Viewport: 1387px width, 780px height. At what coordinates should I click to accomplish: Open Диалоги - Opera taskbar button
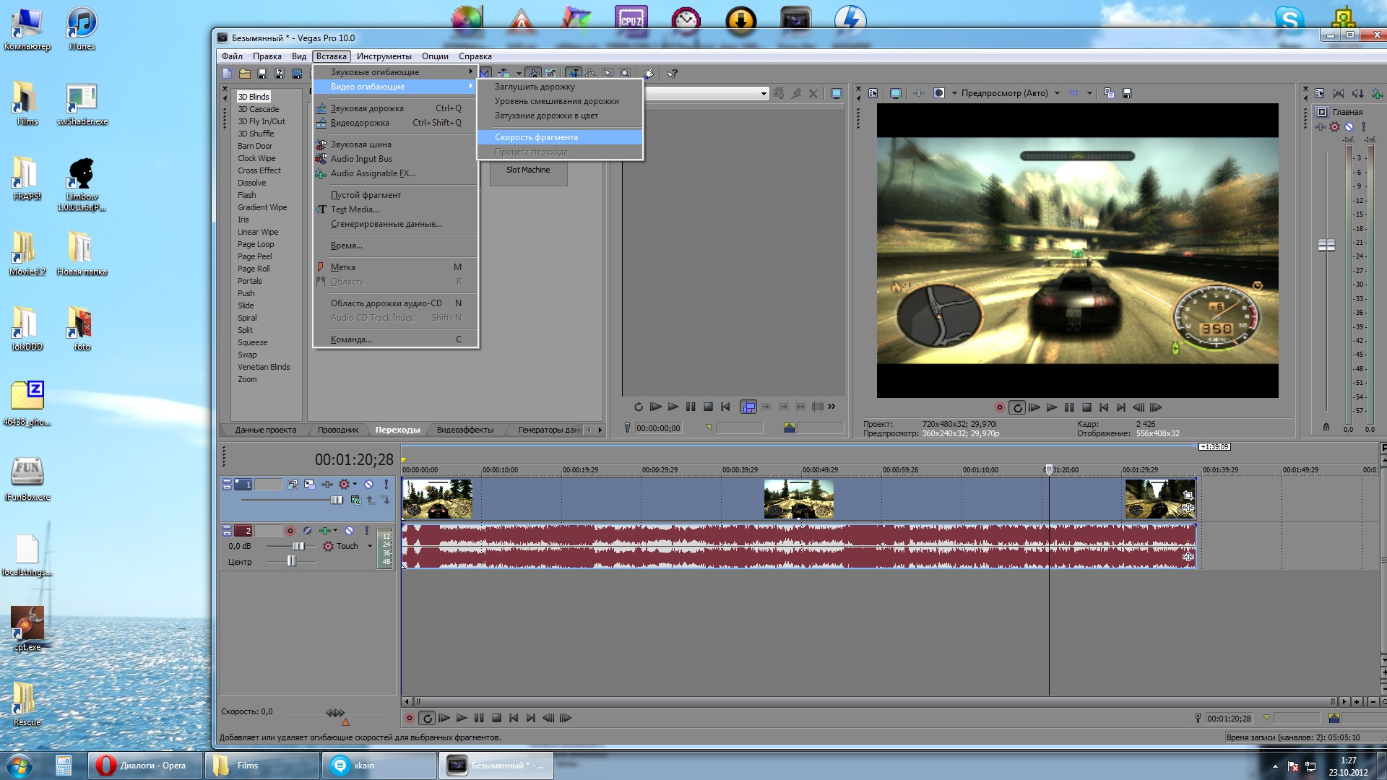coord(144,766)
